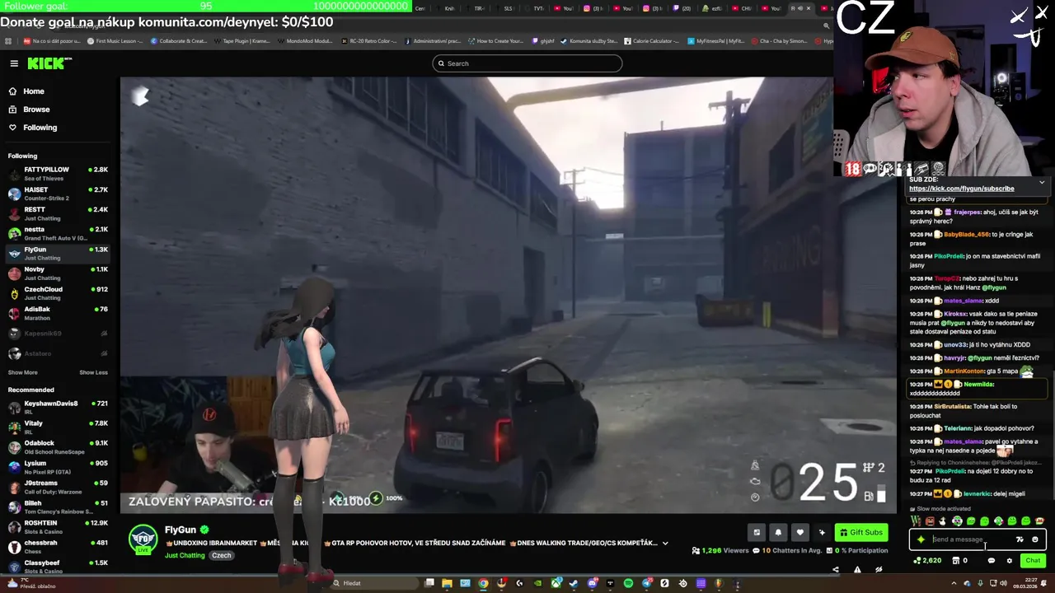Toggle the hide stream eye icon

coord(879,570)
